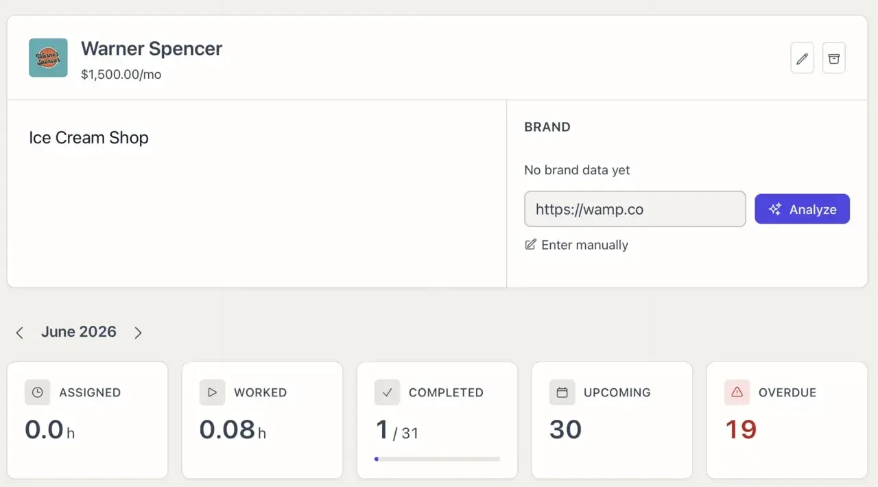
Task: Click the Worked value 0.08 h
Action: [x=233, y=430]
